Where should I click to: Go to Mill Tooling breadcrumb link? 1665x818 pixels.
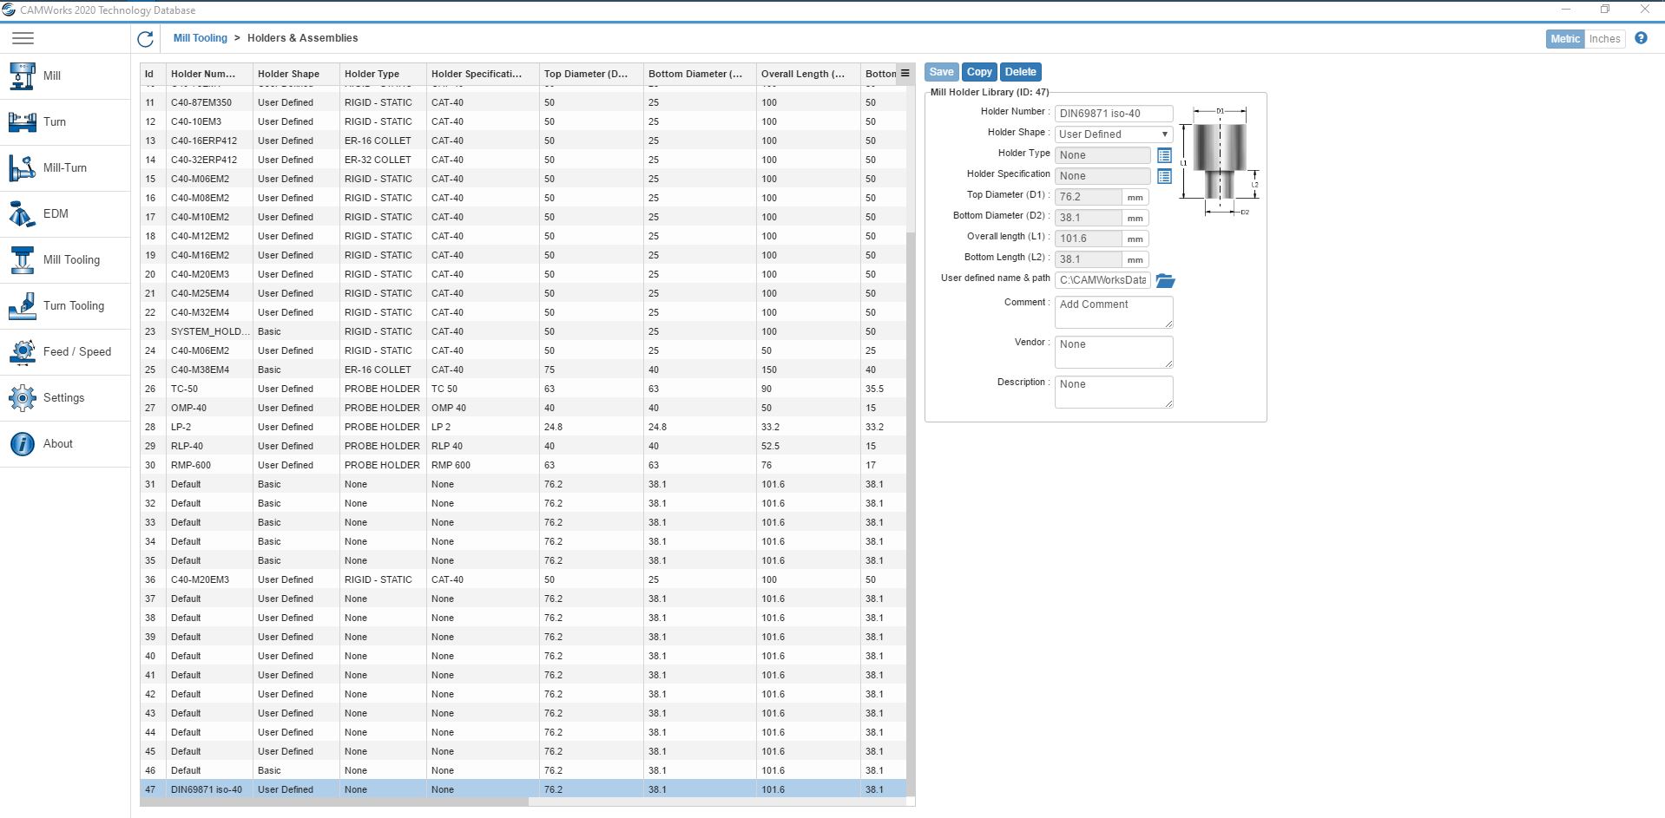coord(200,38)
